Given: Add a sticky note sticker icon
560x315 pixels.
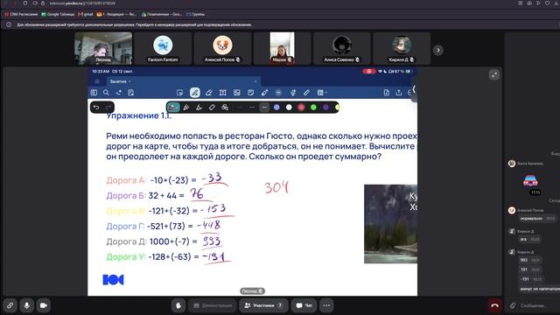Looking at the screenshot, I should click(x=251, y=93).
